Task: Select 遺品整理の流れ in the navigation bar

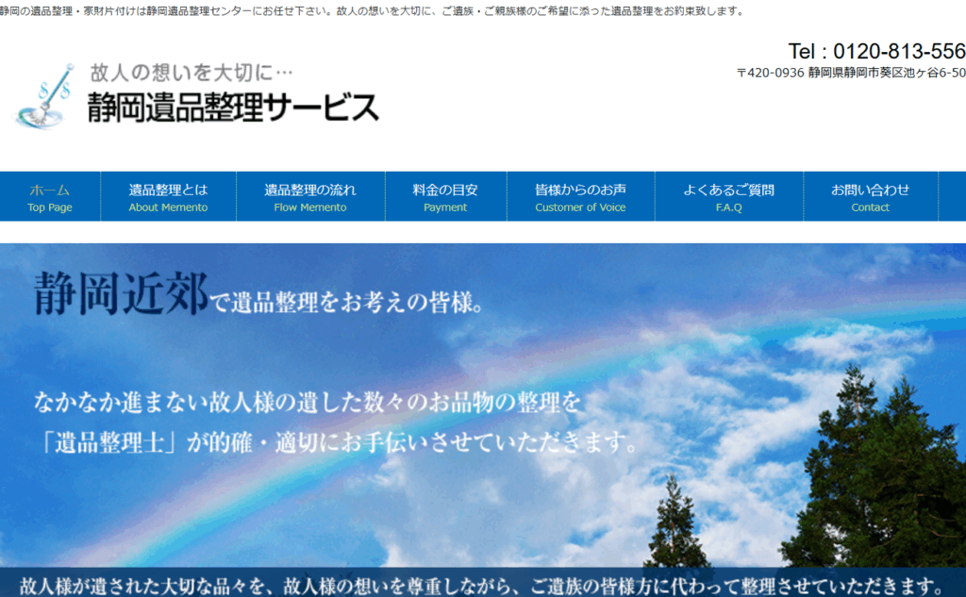Action: pyautogui.click(x=309, y=197)
